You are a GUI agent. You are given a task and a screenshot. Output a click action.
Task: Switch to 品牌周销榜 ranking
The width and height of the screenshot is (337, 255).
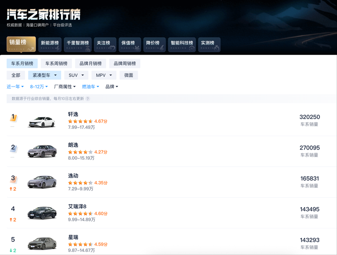124,64
